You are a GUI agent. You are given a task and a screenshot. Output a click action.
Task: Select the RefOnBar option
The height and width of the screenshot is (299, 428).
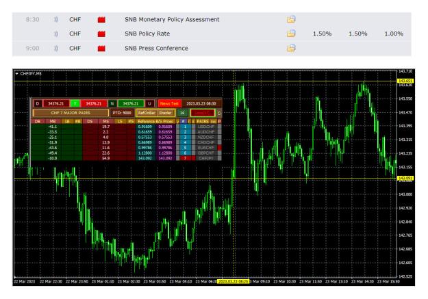(x=147, y=113)
